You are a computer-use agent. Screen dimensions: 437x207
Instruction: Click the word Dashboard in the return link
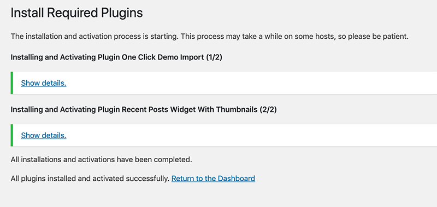237,178
